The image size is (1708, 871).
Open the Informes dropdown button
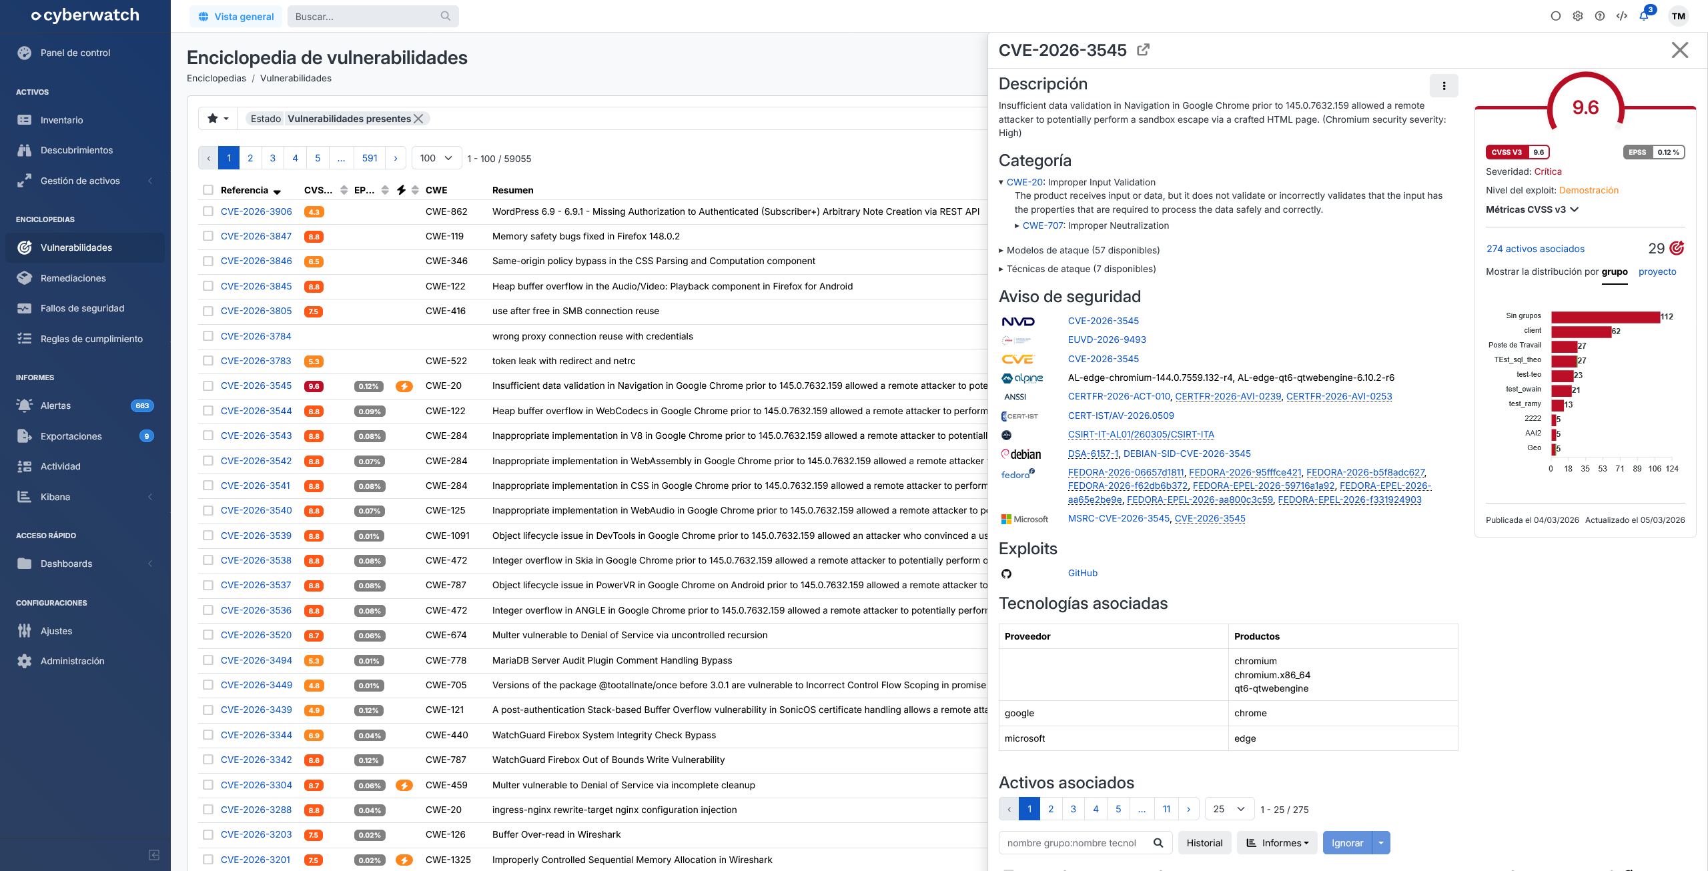[1277, 843]
